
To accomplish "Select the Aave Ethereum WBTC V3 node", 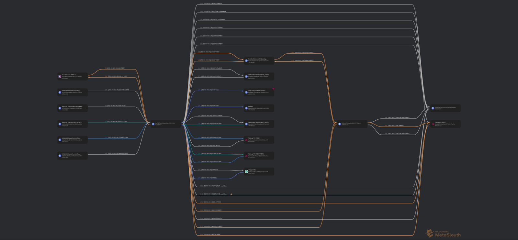I will pos(73,77).
